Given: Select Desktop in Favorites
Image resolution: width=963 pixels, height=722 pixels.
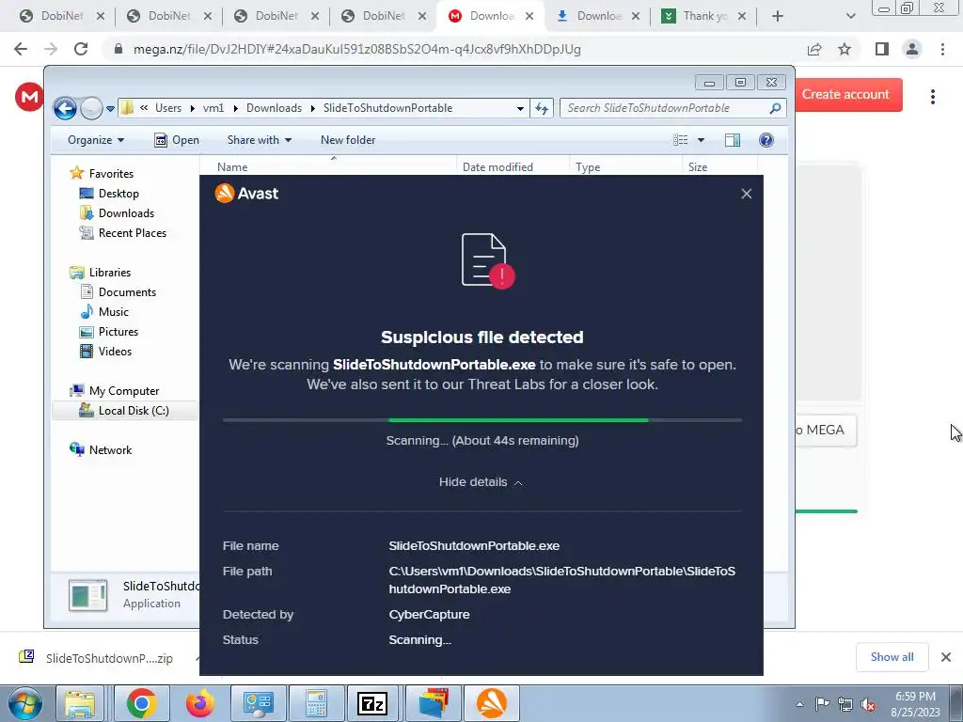Looking at the screenshot, I should coord(118,194).
